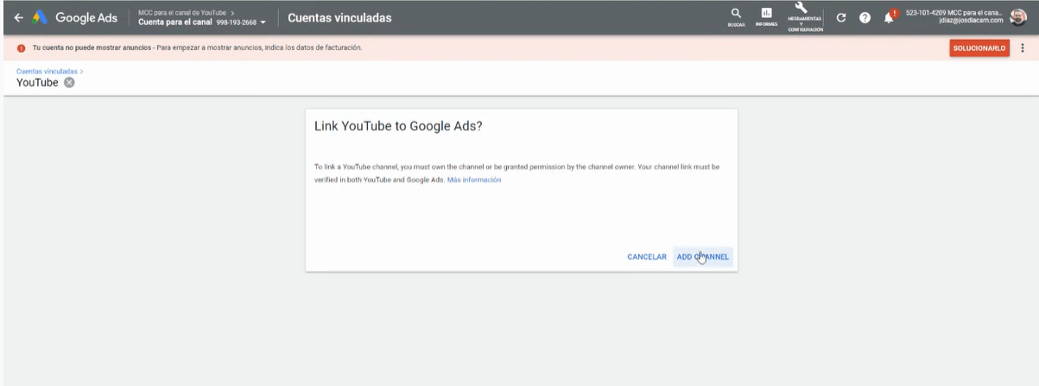Click the Link YouTube to Google Ads? heading

(400, 125)
